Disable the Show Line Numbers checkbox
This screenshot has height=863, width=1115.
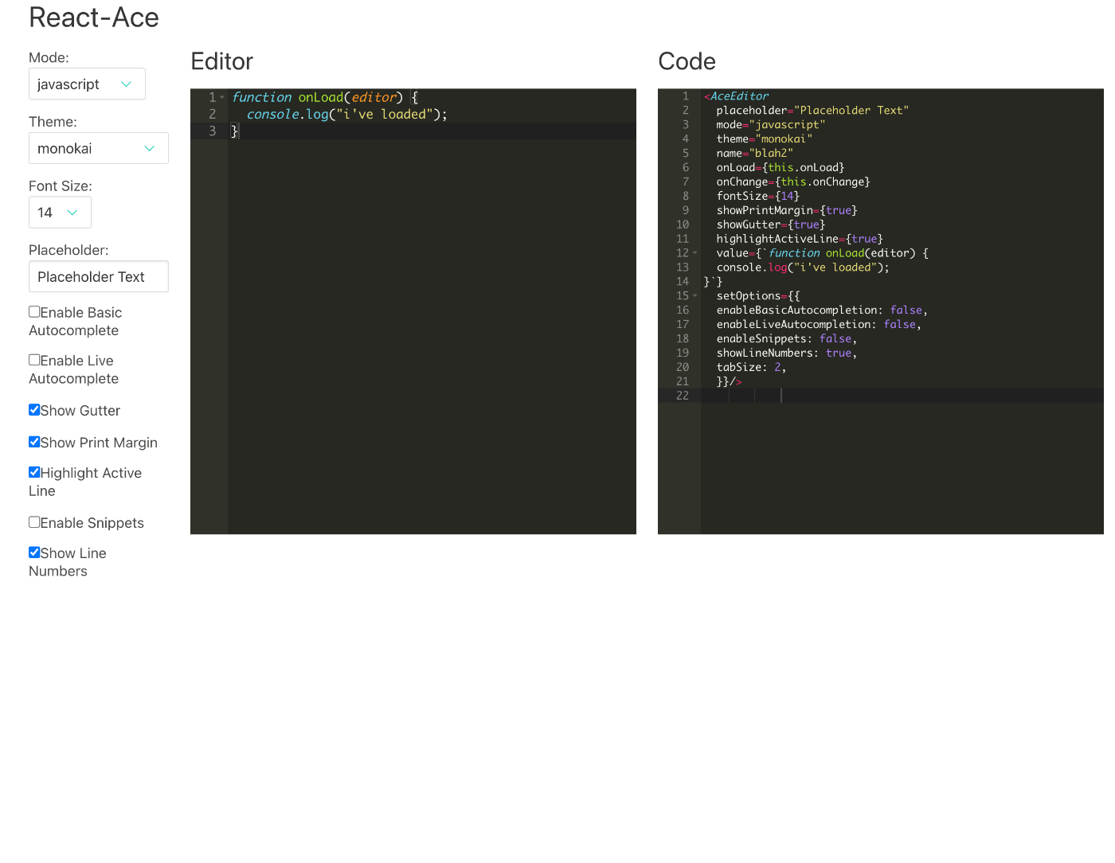[x=34, y=553]
